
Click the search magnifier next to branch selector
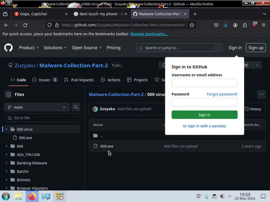tap(76, 107)
